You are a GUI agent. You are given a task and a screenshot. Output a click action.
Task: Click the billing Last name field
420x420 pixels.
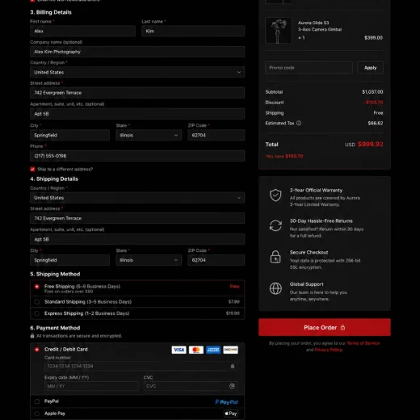click(193, 31)
